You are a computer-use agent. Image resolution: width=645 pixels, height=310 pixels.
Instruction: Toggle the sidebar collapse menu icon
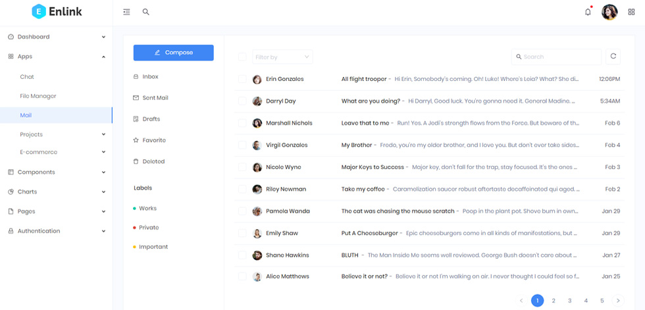pyautogui.click(x=126, y=12)
